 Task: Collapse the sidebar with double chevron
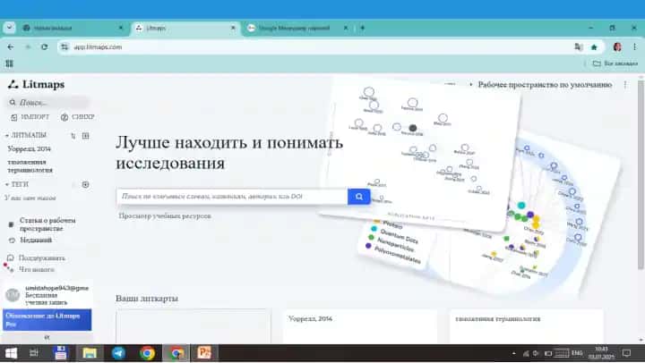[x=47, y=337]
